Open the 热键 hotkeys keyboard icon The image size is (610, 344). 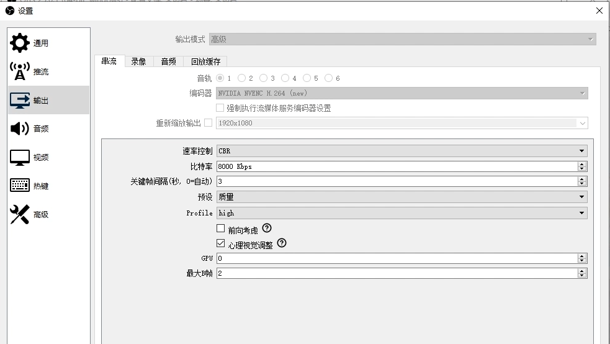(19, 185)
